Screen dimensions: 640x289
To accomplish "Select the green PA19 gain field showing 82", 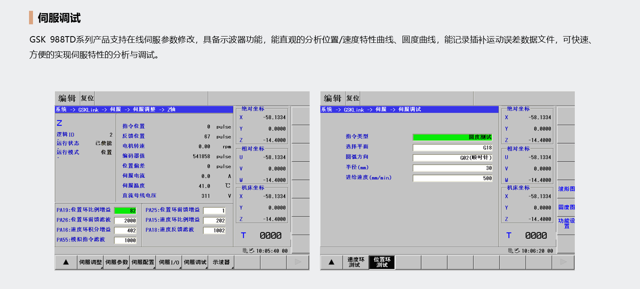I will (x=125, y=210).
